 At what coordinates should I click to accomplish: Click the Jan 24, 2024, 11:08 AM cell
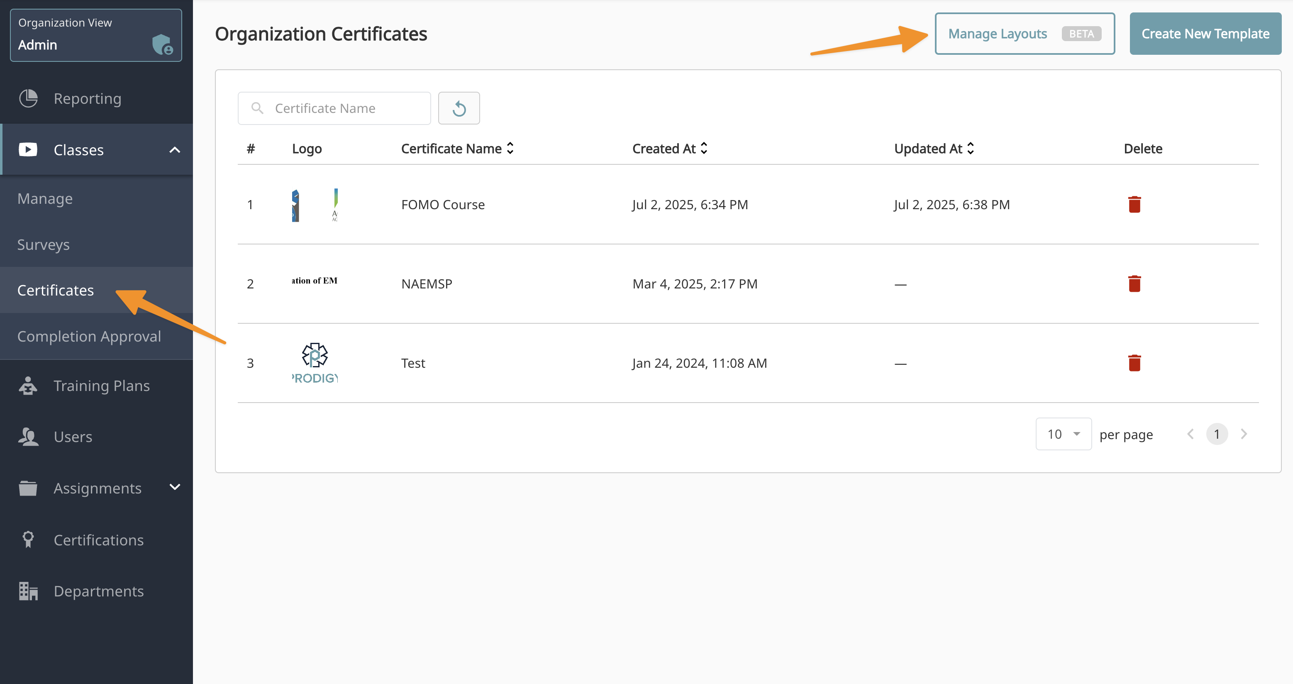pos(700,363)
